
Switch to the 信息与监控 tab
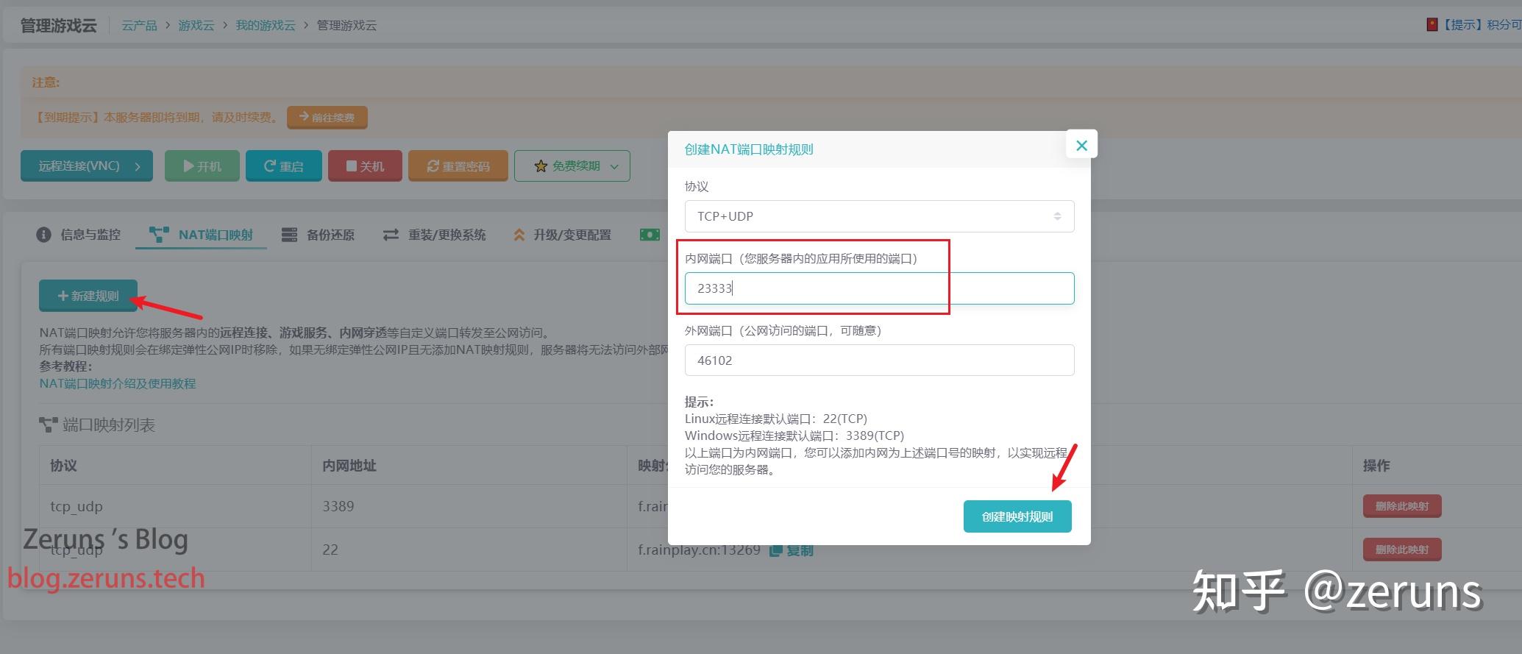79,235
